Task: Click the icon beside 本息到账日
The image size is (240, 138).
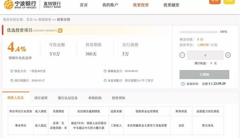Action: click(105, 80)
